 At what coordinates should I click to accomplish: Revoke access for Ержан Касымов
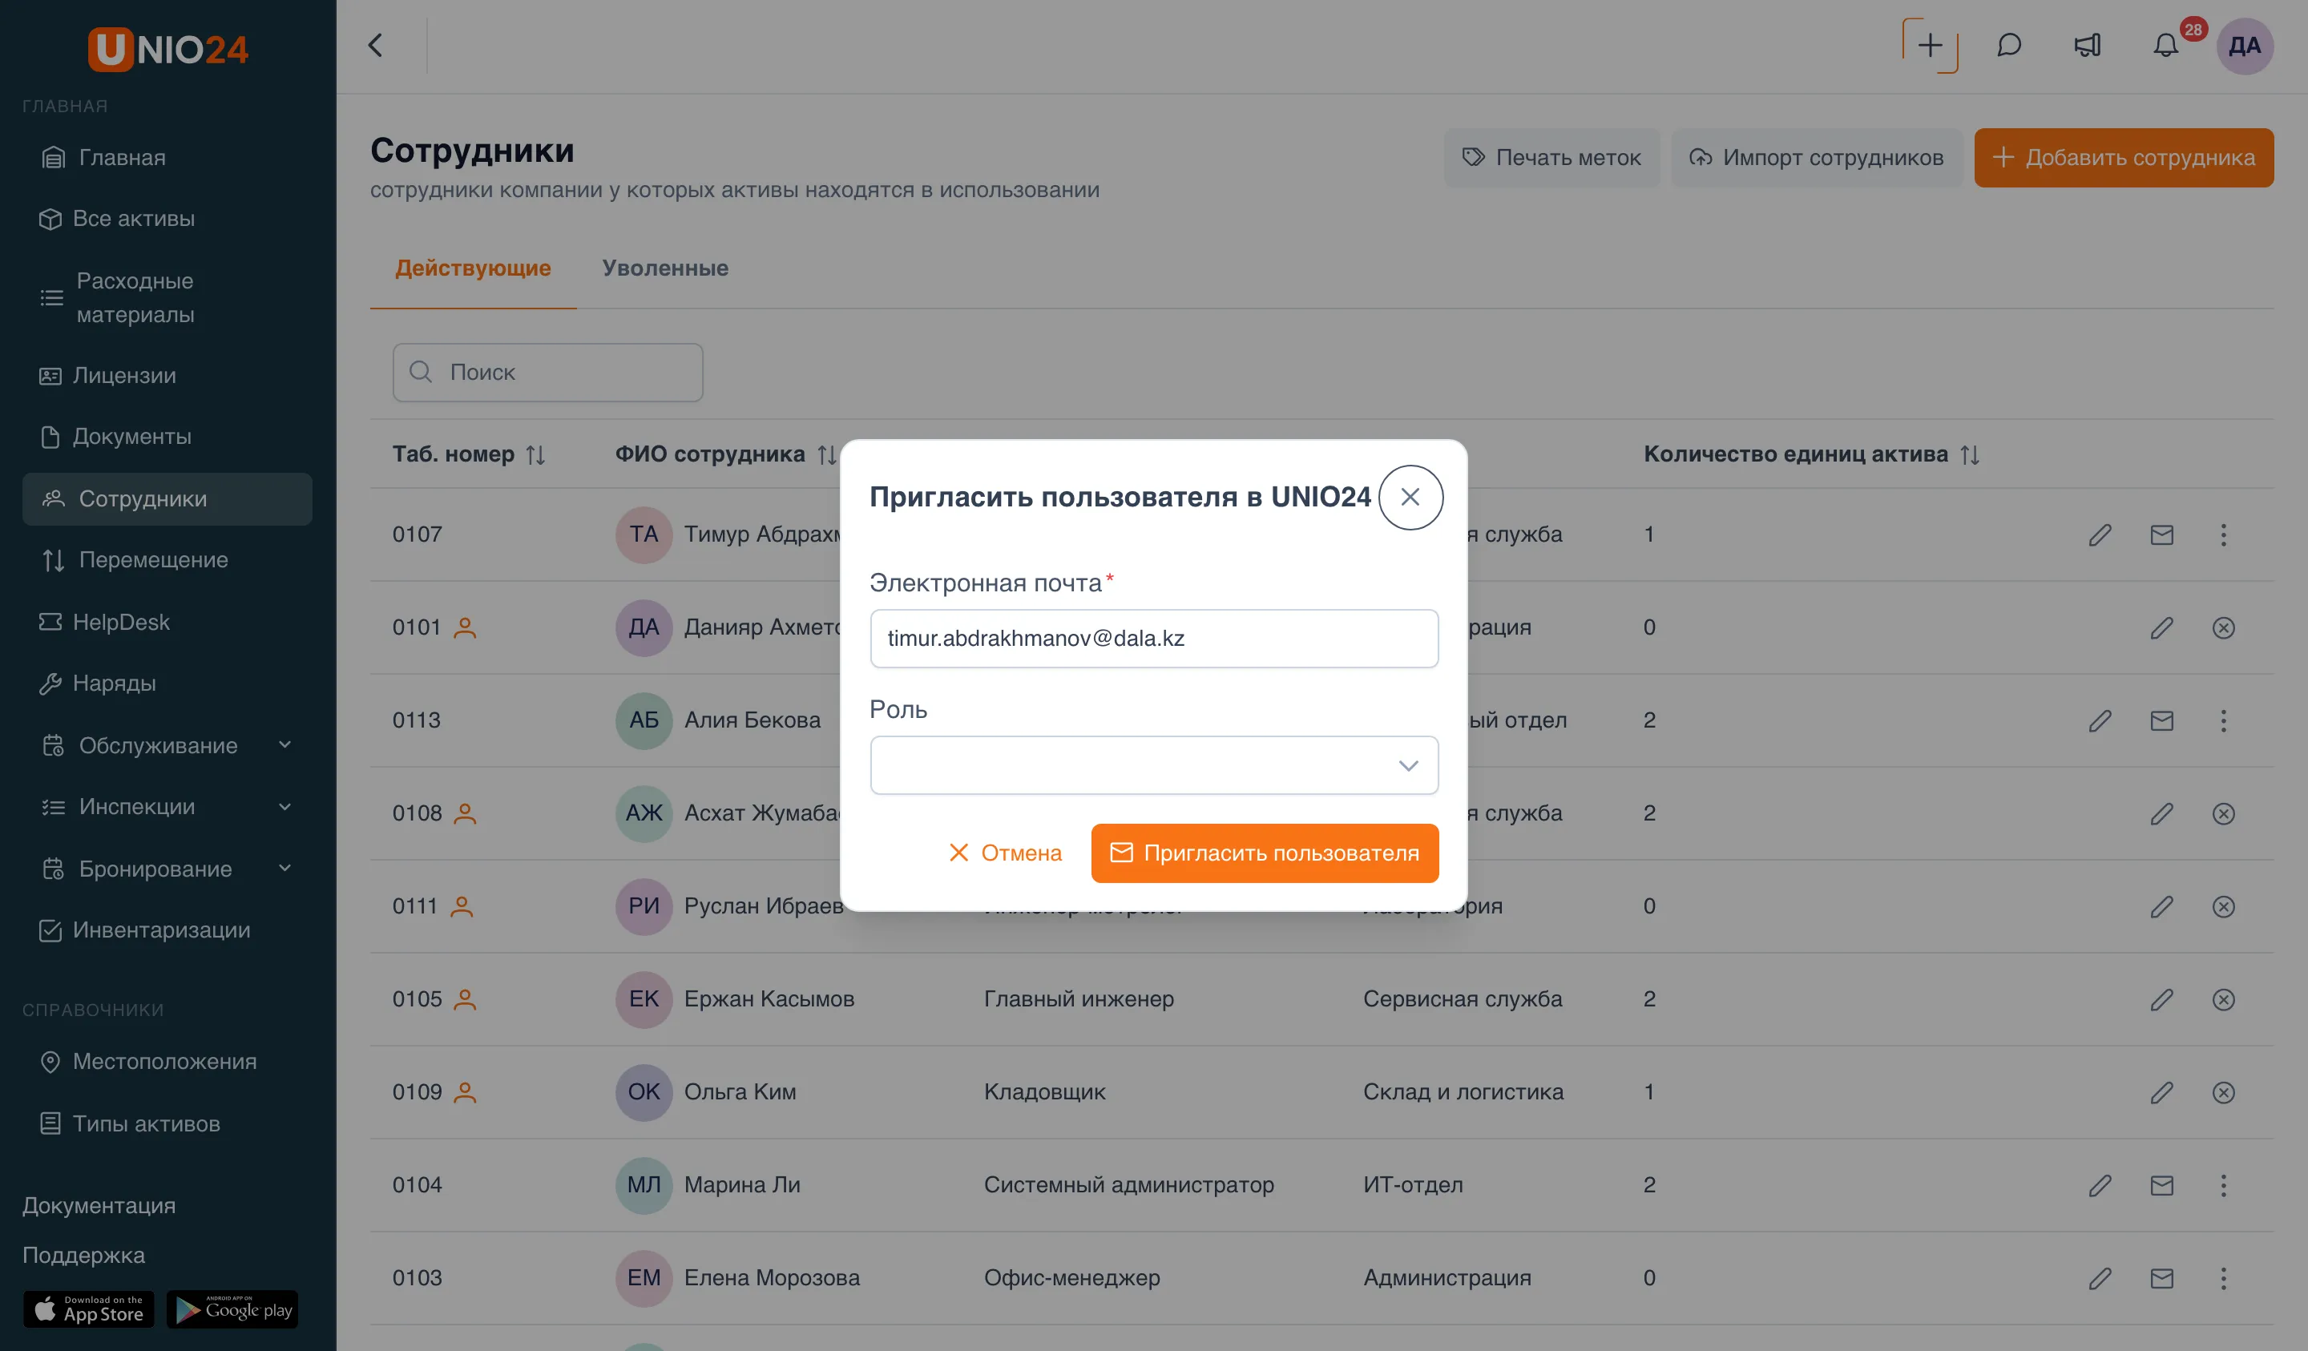point(2223,1000)
